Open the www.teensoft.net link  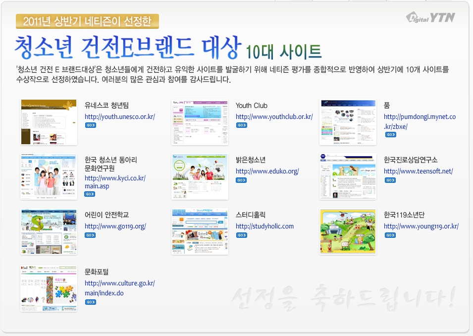tap(419, 171)
